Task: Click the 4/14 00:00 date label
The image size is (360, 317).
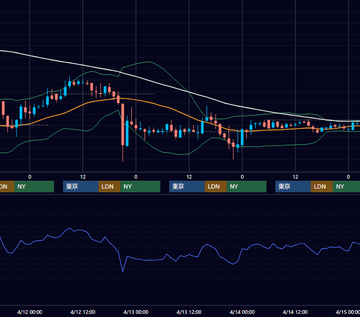Action: (x=242, y=312)
